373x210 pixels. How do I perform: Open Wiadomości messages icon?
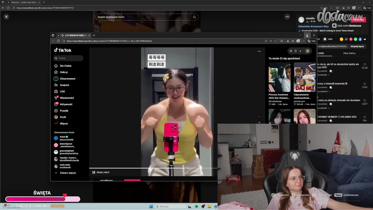pos(56,98)
